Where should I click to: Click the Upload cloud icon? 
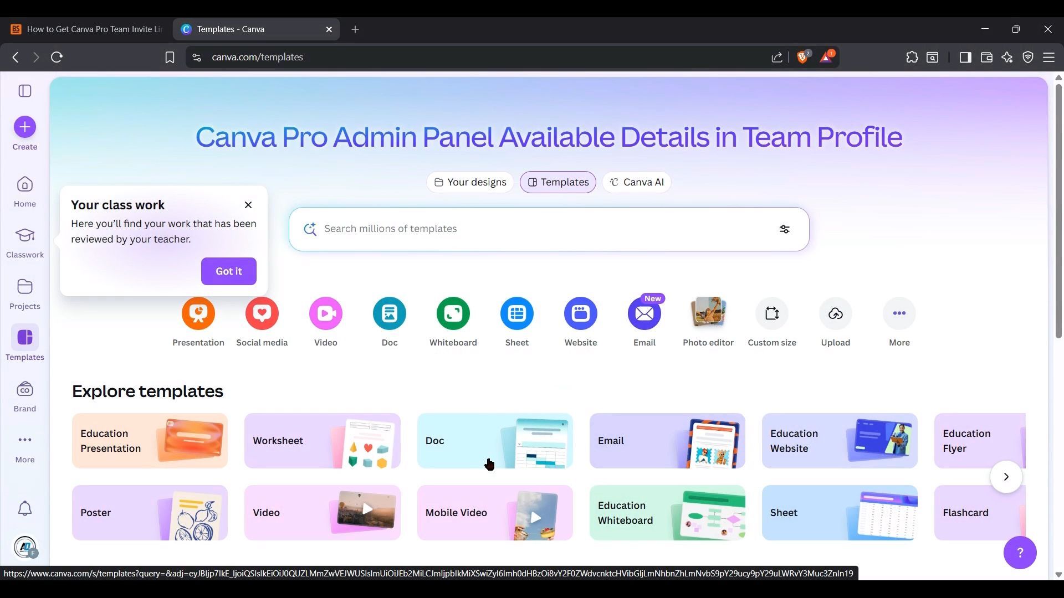835,313
